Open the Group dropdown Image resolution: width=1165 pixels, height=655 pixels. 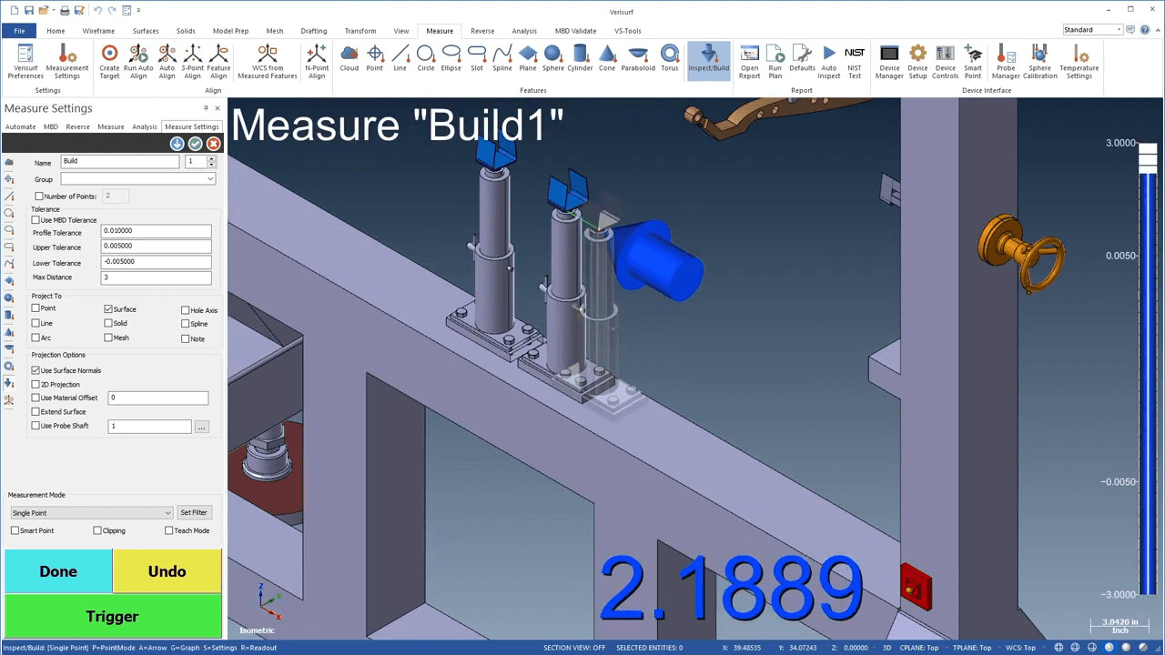(x=138, y=179)
